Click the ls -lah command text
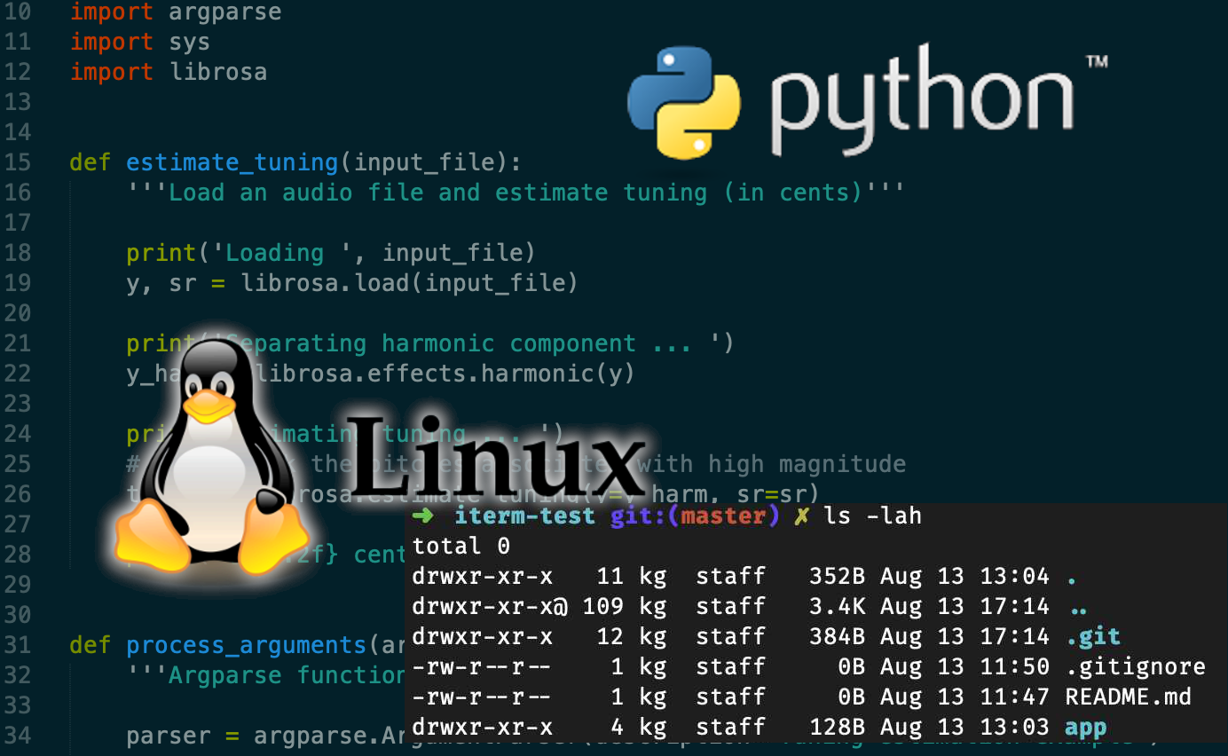The height and width of the screenshot is (756, 1228). click(x=872, y=516)
